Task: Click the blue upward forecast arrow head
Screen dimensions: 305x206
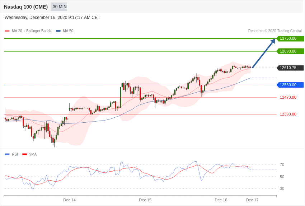Action: click(x=273, y=41)
